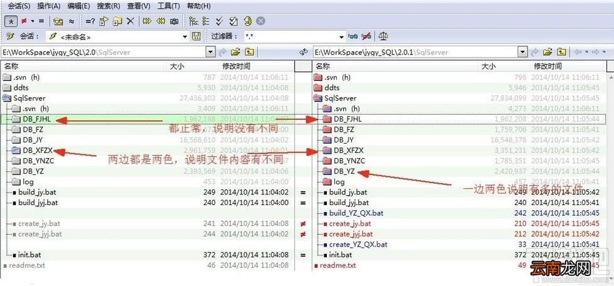Select DB_YZ folder in right pane
This screenshot has width=614, height=286.
(x=344, y=171)
